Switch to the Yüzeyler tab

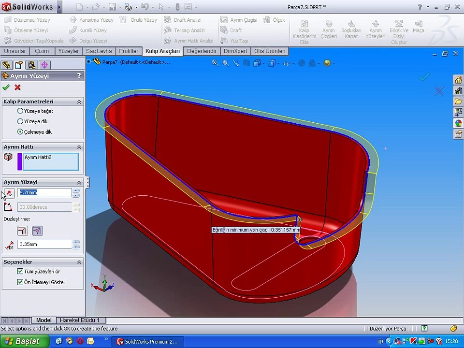68,51
